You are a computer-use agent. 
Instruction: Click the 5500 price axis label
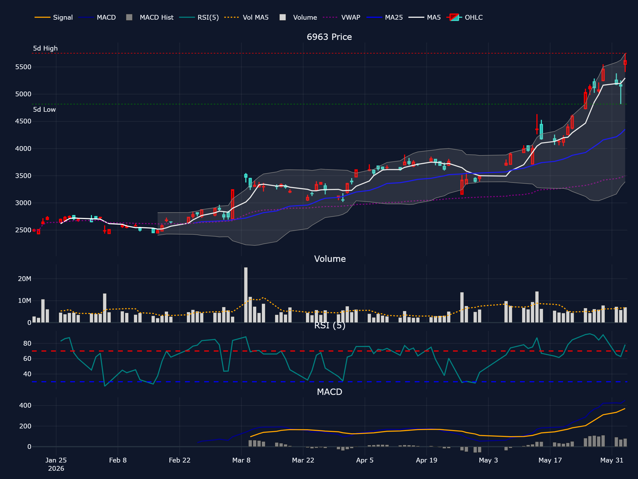23,67
